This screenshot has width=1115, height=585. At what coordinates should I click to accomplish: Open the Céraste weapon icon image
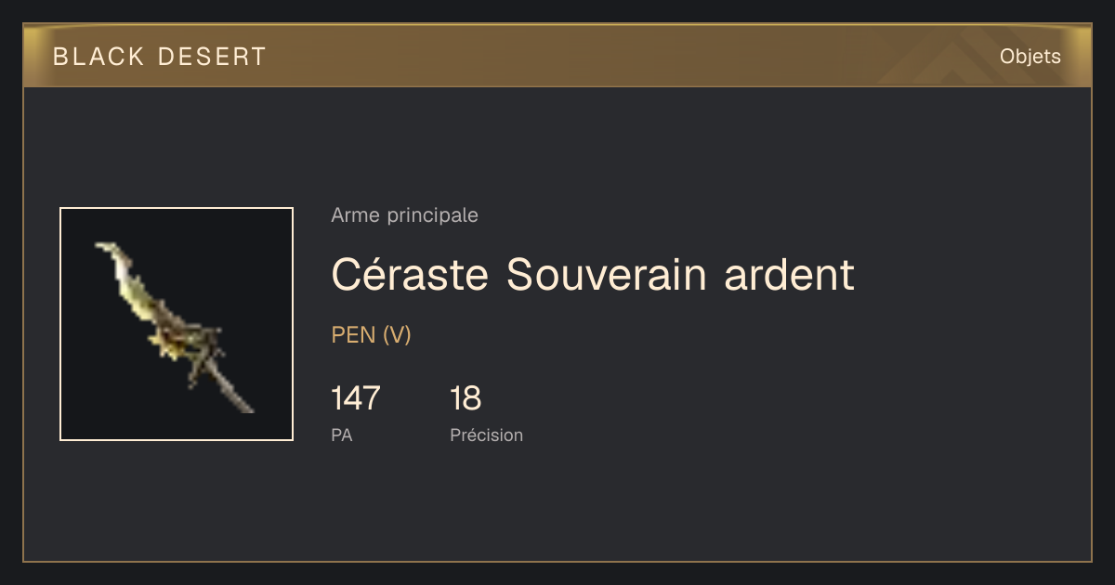click(x=177, y=324)
